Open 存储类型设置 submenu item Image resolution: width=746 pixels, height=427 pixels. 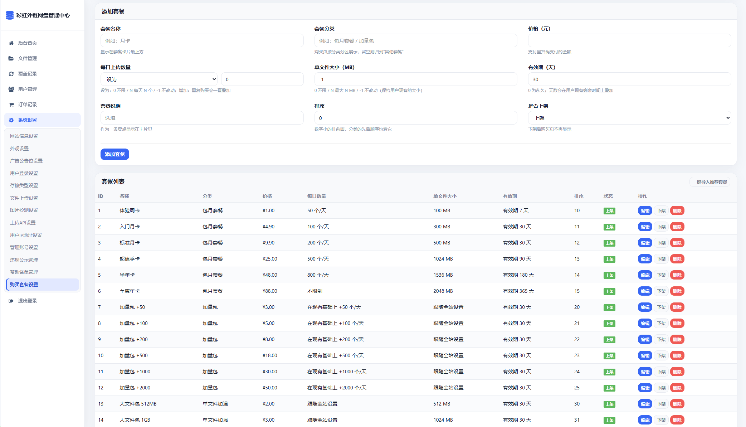pyautogui.click(x=24, y=185)
